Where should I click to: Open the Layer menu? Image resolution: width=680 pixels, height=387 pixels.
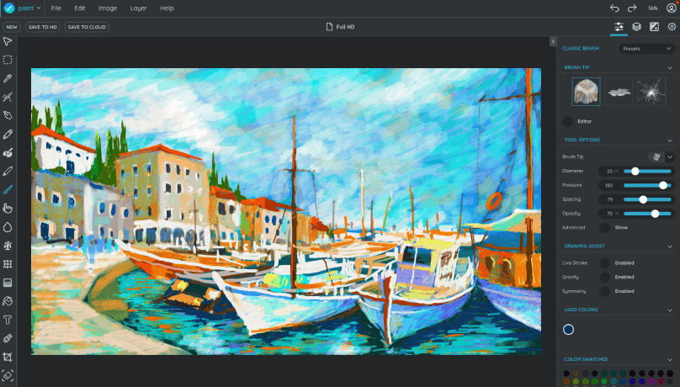(138, 8)
